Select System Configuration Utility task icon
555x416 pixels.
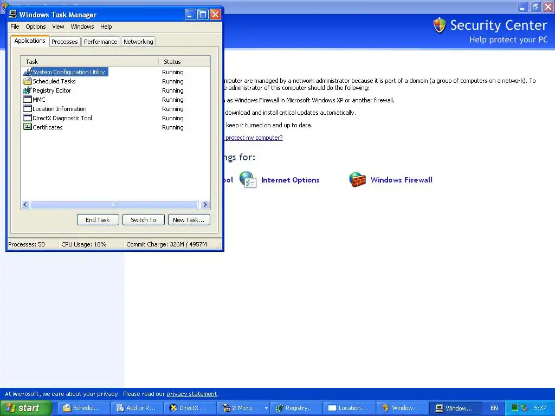coord(28,72)
